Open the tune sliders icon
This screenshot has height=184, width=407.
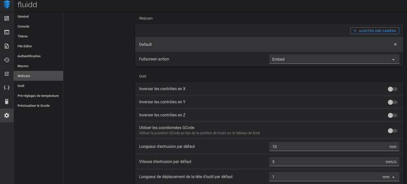pyautogui.click(x=7, y=74)
